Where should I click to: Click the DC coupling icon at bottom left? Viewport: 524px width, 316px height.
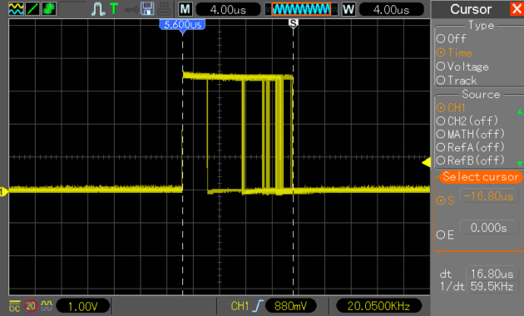[x=14, y=306]
